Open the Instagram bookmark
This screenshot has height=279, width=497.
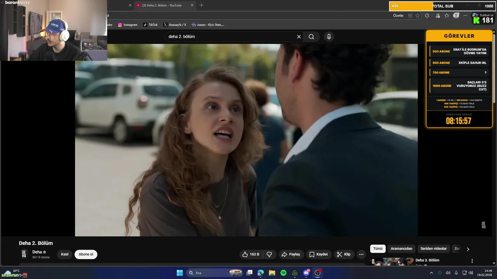[x=128, y=24]
